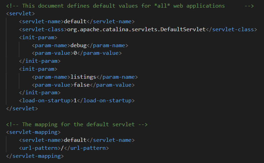Click the closing </param-value> tag after 'false'
This screenshot has height=163, width=264.
(112, 85)
